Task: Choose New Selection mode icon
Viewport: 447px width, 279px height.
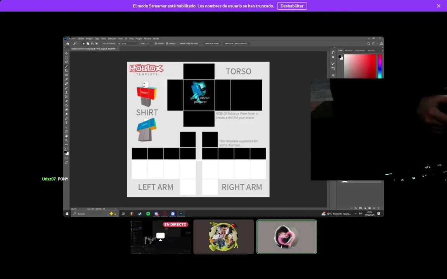Action: pos(84,43)
